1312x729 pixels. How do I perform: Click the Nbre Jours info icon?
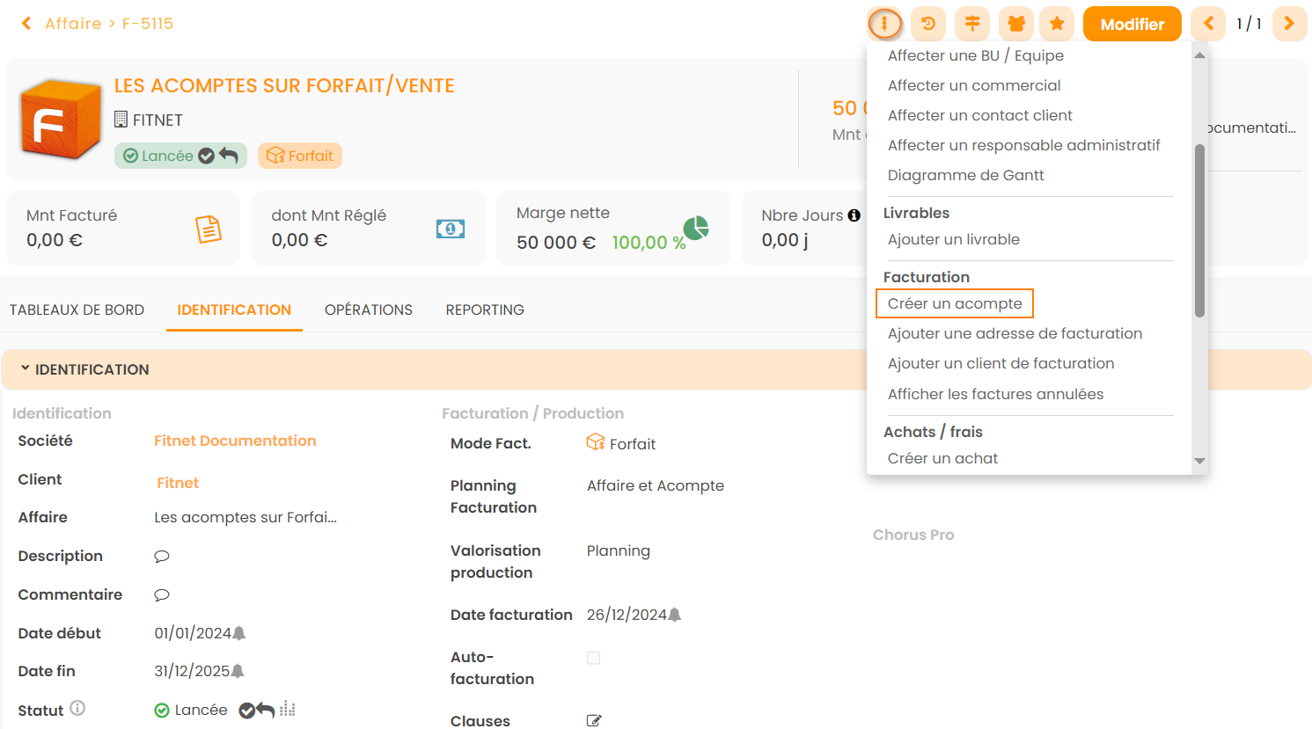pos(854,215)
